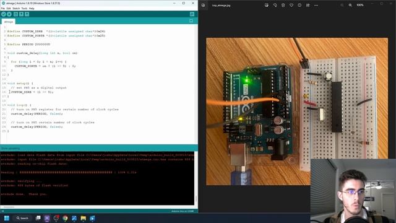The width and height of the screenshot is (396, 223).
Task: Click the Upload arrow button in Arduino toolbar
Action: [x=9, y=14]
